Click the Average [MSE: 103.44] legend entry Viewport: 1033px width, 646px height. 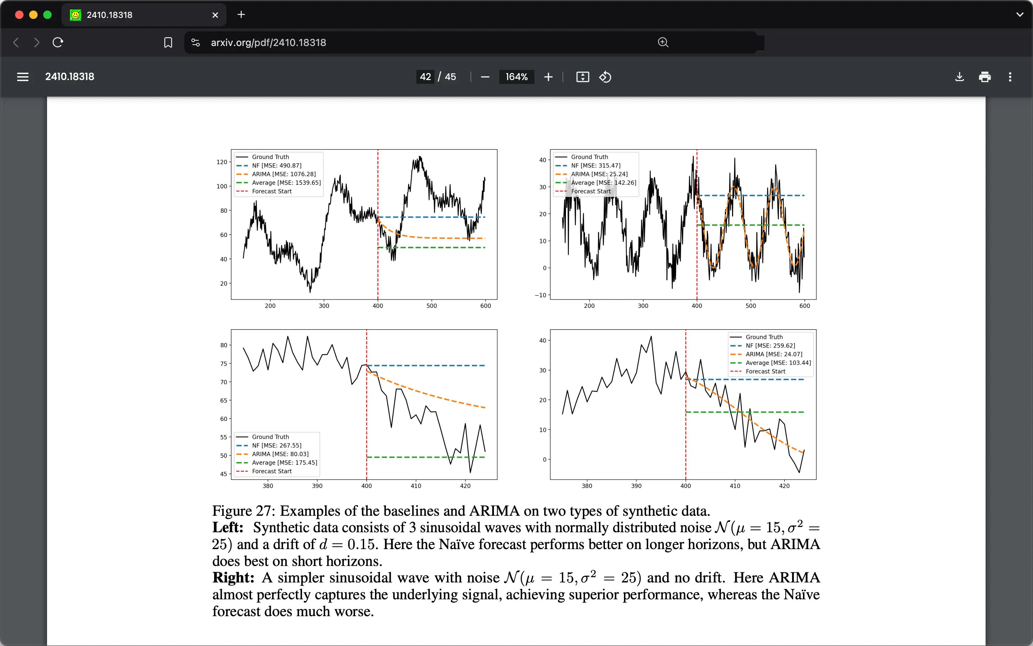tap(771, 363)
